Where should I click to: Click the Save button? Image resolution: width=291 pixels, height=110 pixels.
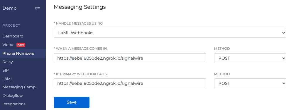point(72,102)
